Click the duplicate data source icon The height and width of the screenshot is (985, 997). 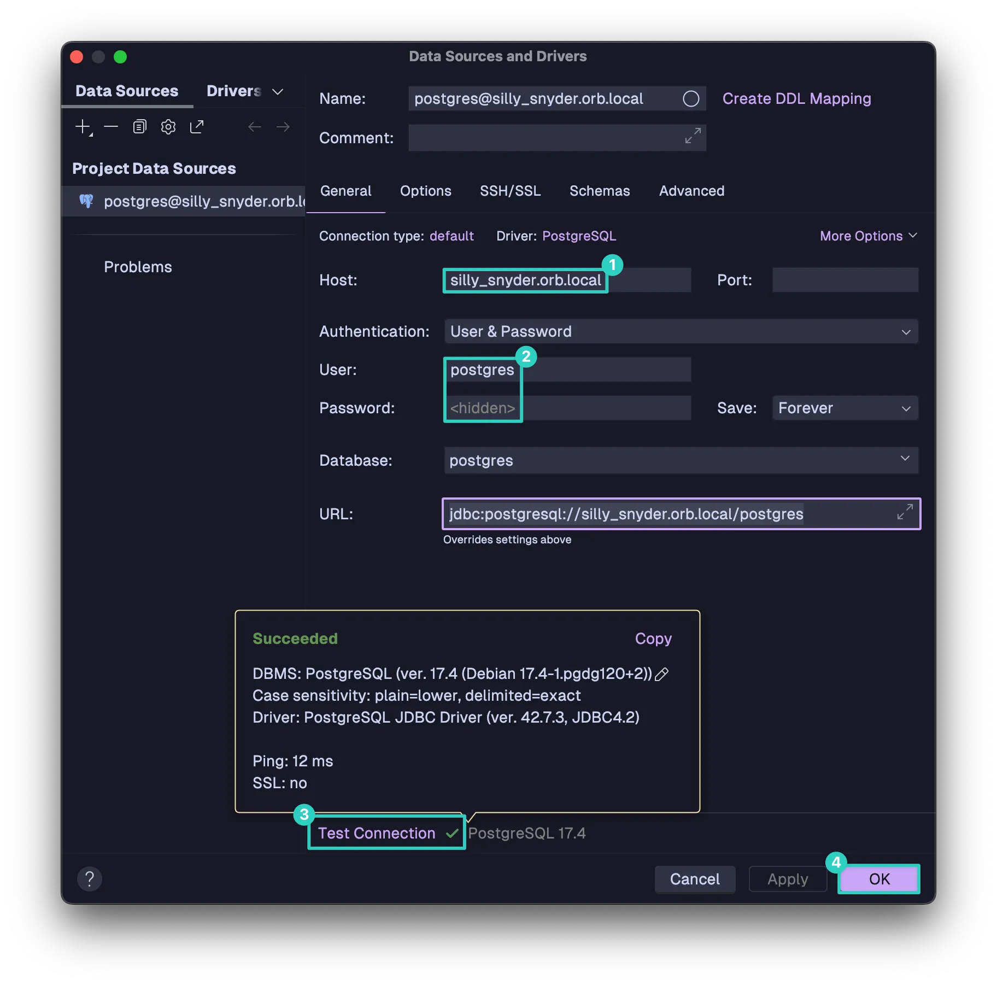tap(139, 127)
